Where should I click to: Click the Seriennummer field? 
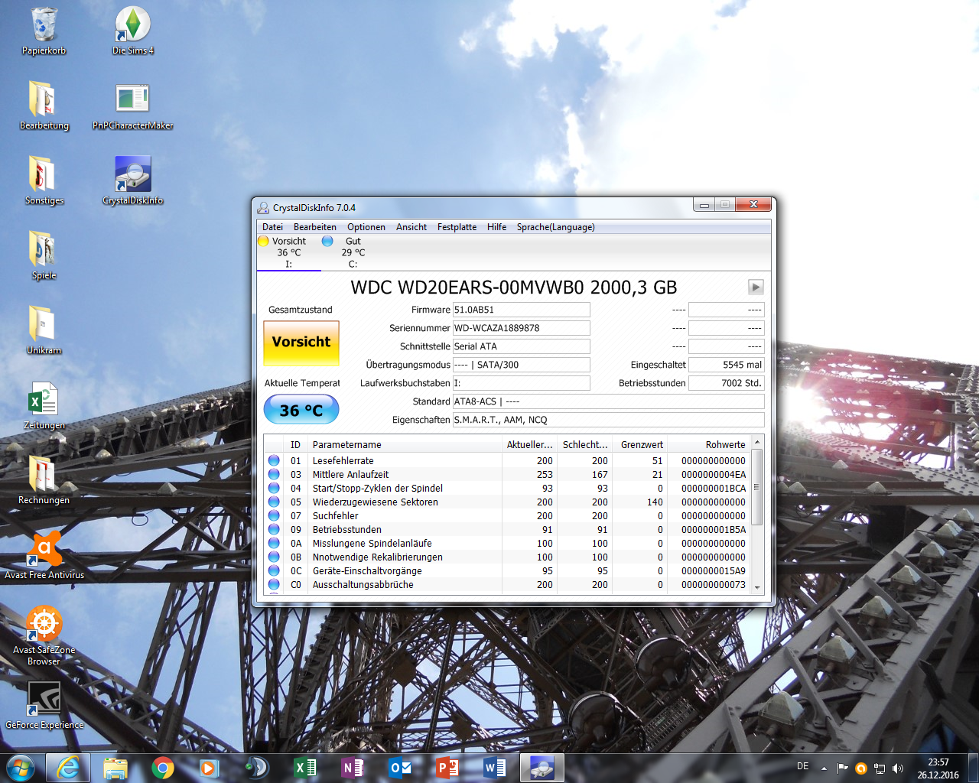coord(521,328)
